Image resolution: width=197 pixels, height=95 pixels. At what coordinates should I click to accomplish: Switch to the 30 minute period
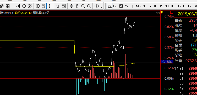point(167,6)
